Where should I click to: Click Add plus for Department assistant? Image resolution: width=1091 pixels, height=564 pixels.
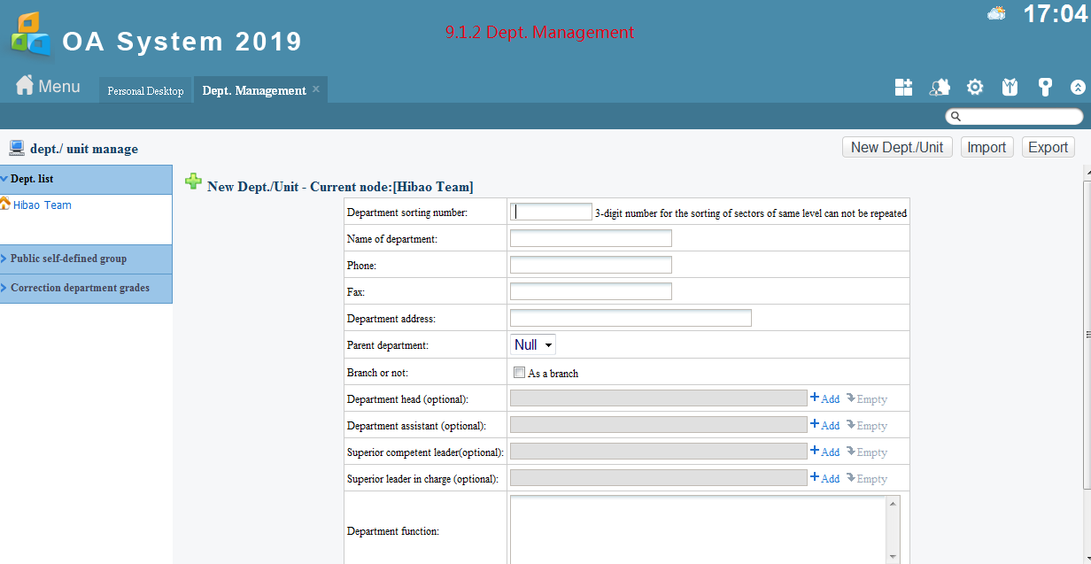point(824,425)
